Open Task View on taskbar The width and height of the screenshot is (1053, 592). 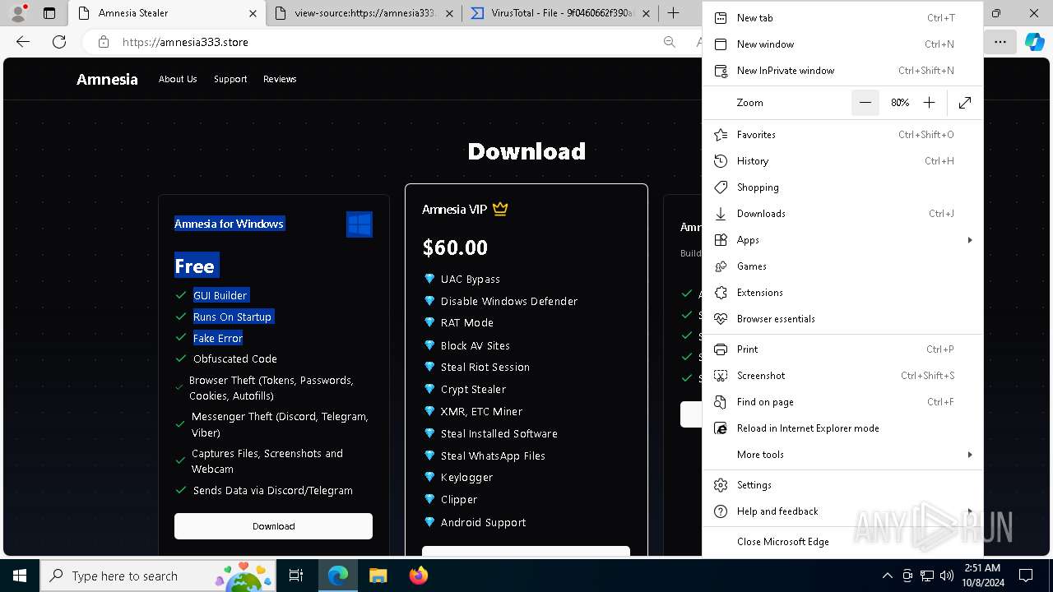click(x=296, y=576)
